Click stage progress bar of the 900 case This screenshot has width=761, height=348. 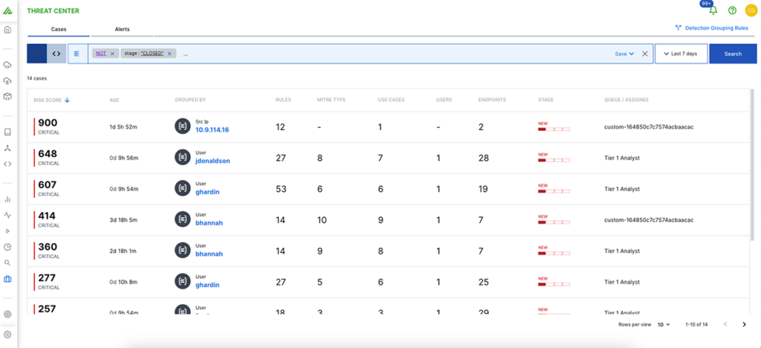pos(554,129)
